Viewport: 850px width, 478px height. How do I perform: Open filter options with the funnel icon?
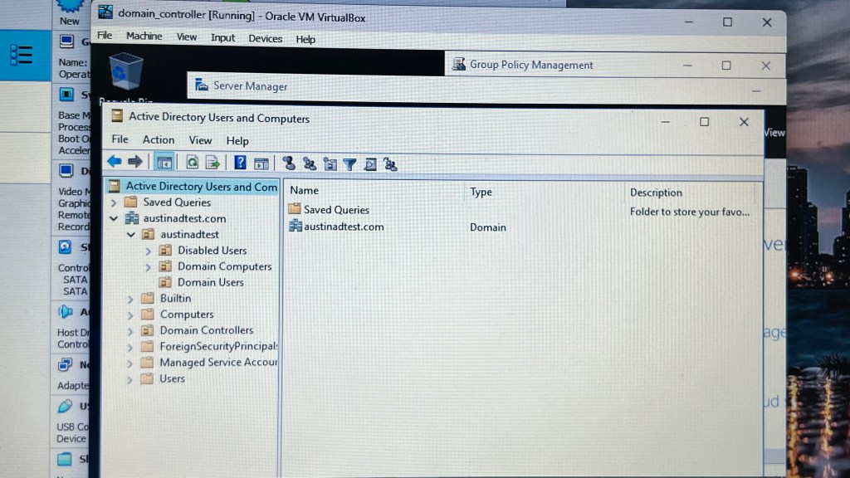click(x=349, y=164)
